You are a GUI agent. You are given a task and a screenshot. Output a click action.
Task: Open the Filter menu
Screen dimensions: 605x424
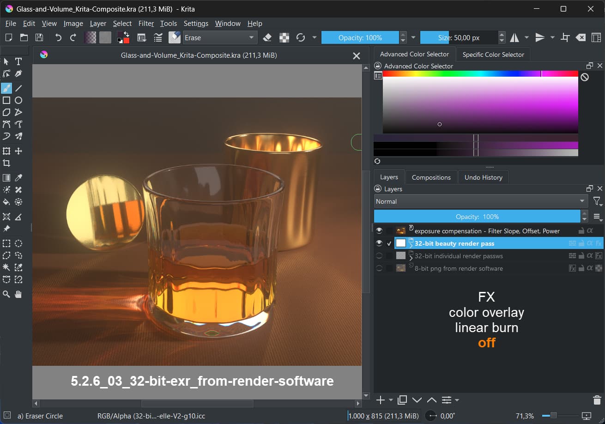146,24
